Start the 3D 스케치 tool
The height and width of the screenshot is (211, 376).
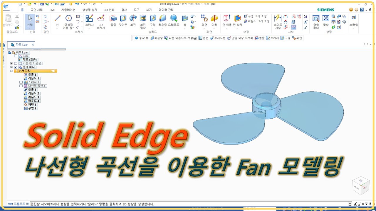click(101, 22)
